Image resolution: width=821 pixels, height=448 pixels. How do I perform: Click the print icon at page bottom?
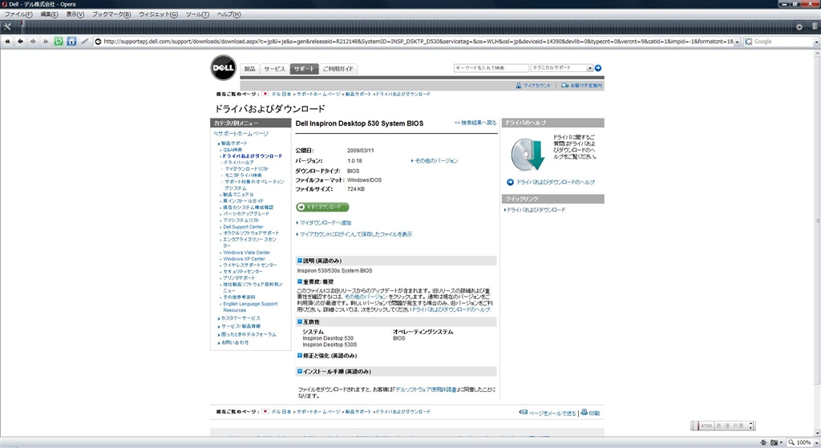pos(584,413)
